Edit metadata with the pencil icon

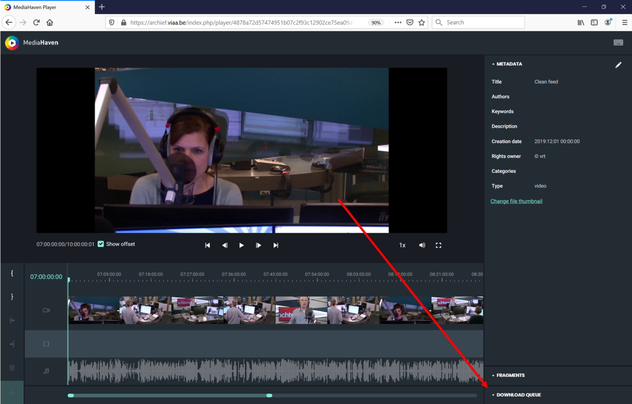[x=618, y=65]
